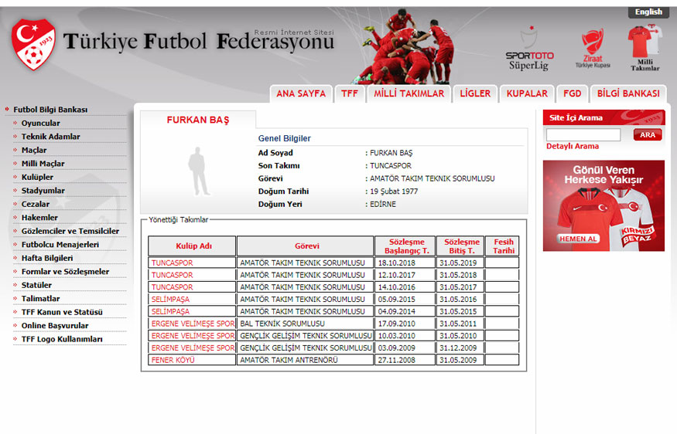Go to the MİLLİ TAKIMLAR tab

point(409,93)
